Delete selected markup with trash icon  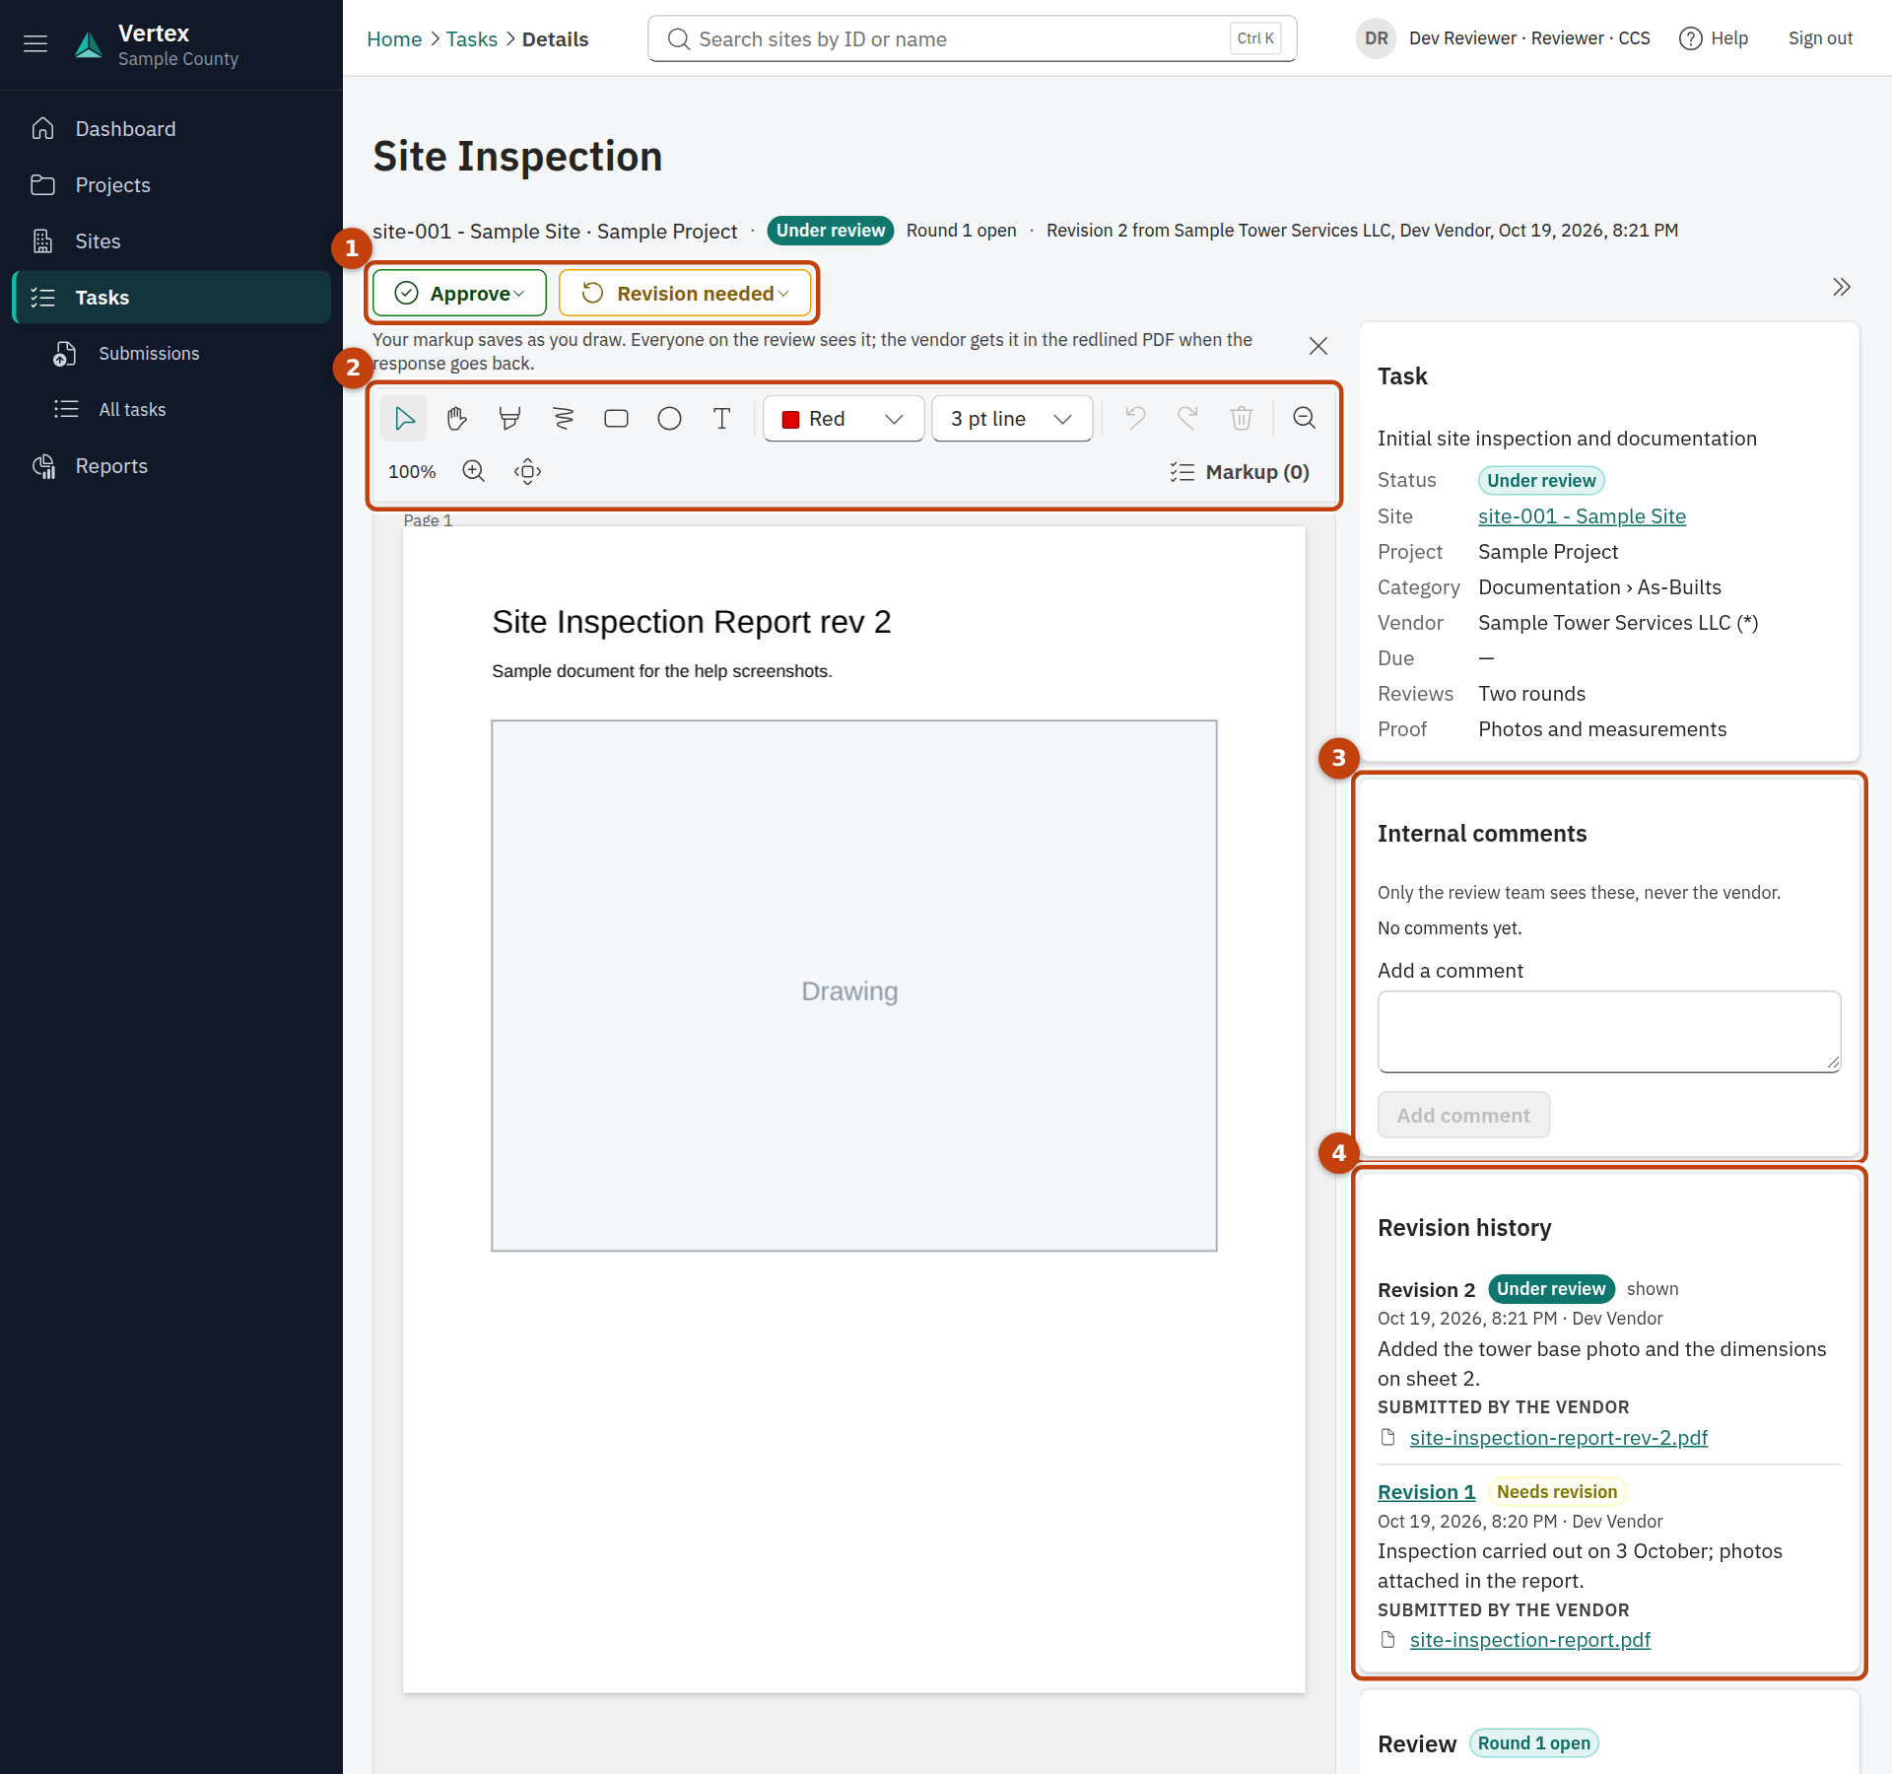[x=1242, y=419]
